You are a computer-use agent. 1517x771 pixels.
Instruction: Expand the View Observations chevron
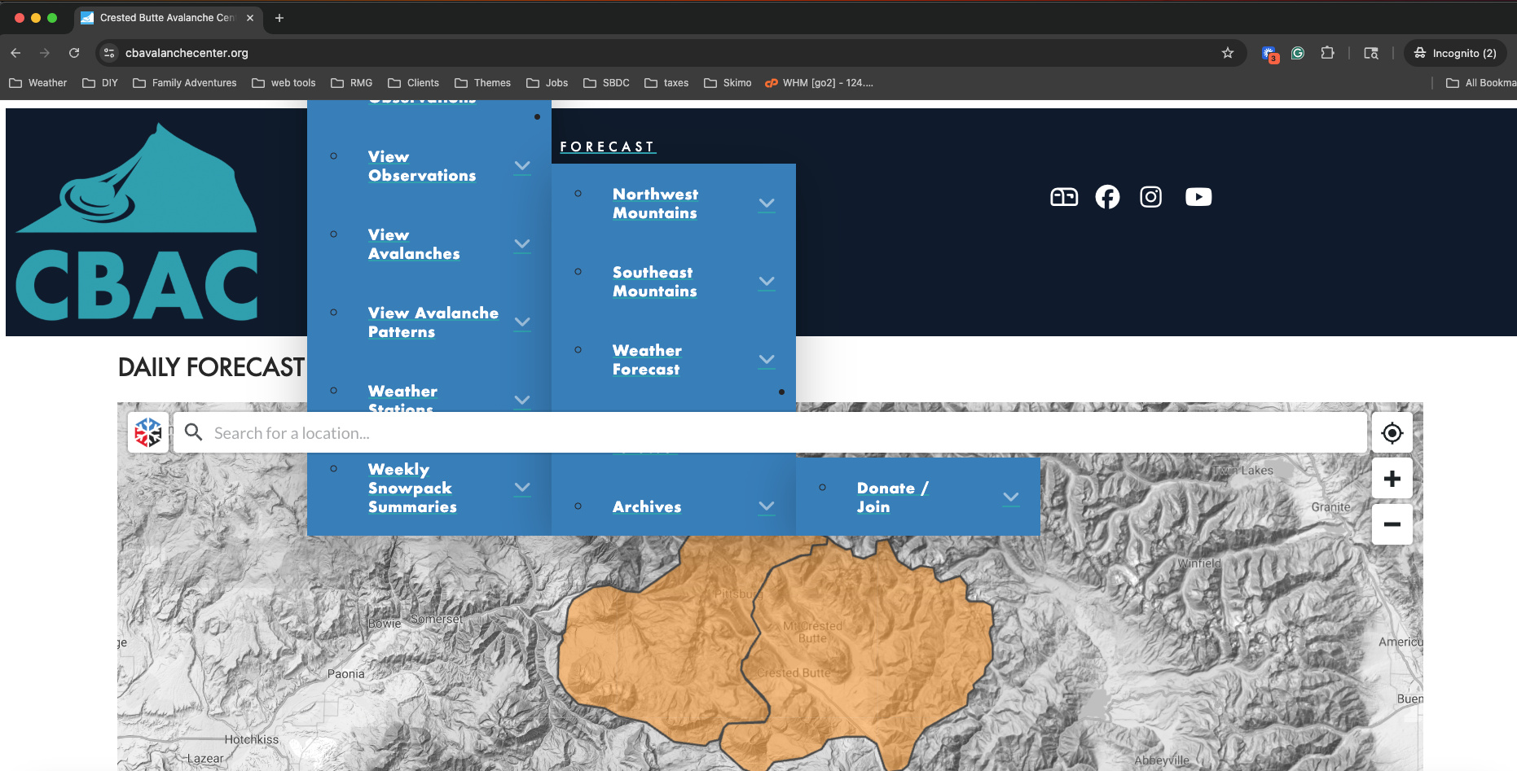tap(522, 166)
